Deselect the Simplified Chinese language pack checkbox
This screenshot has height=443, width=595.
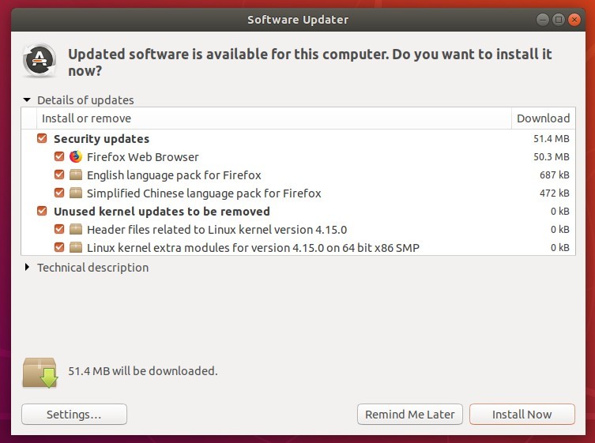click(x=59, y=193)
